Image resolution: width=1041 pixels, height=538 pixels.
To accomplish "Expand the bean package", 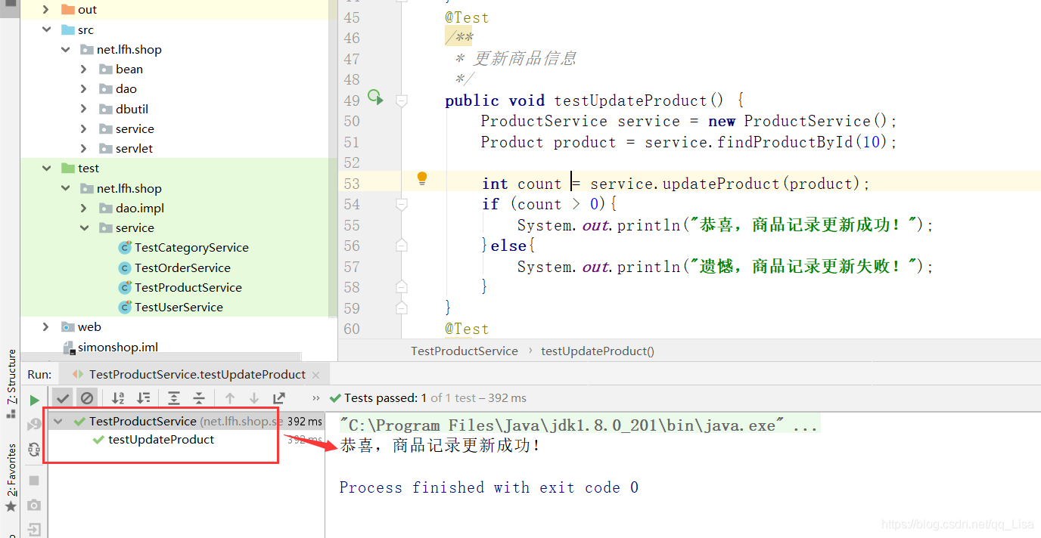I will pyautogui.click(x=84, y=69).
